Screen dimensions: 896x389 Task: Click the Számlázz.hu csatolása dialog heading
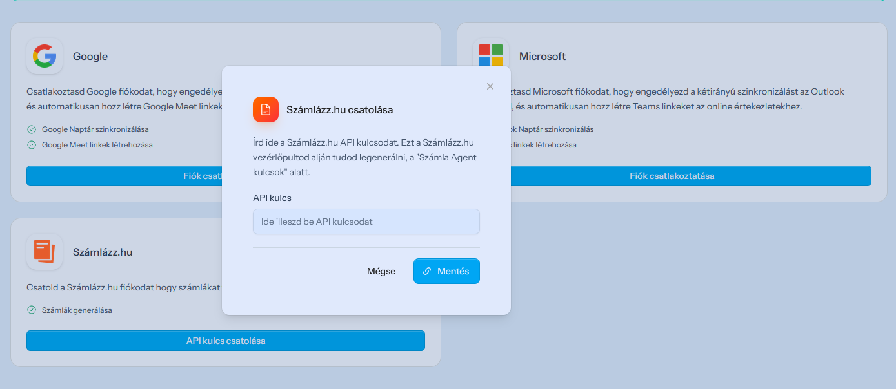point(340,109)
